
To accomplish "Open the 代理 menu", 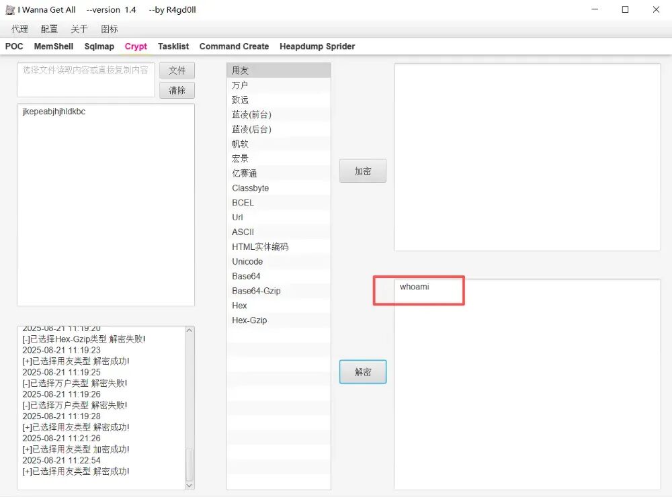I will [x=19, y=29].
